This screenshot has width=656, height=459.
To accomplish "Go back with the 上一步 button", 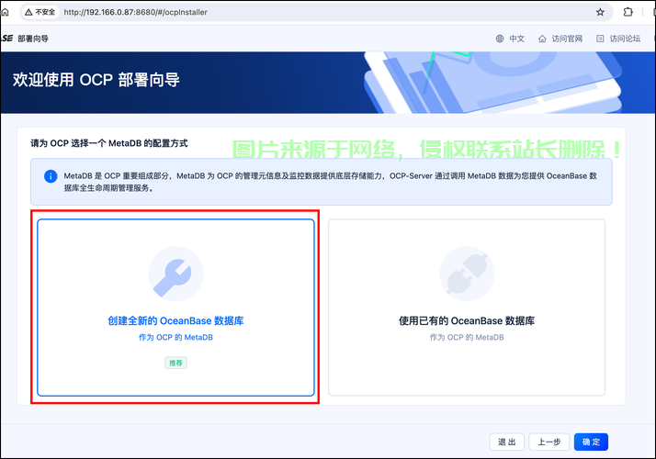I will coord(549,442).
